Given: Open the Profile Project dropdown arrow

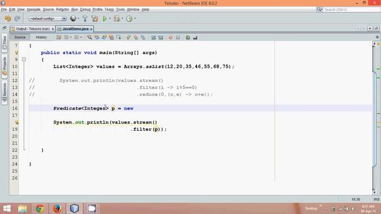Looking at the screenshot, I should click(135, 18).
